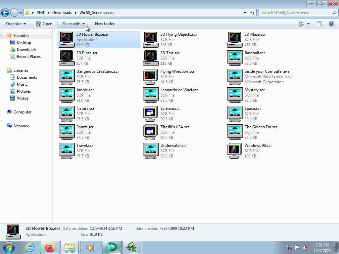Select Favorites in the navigation pane

click(21, 36)
